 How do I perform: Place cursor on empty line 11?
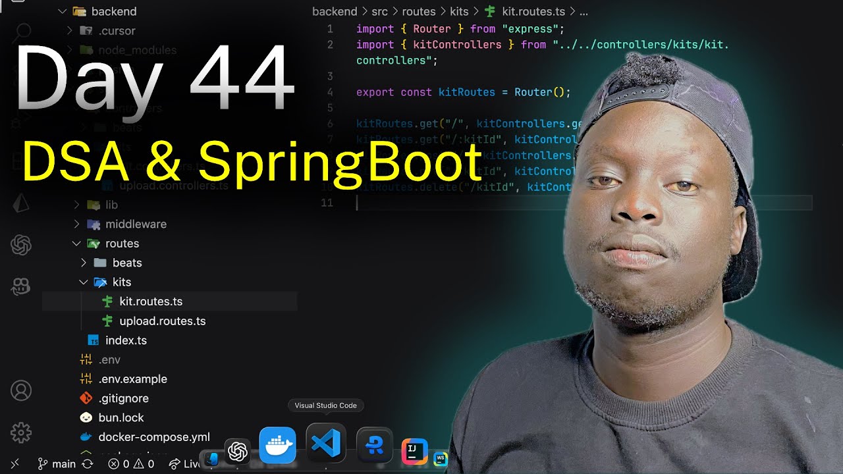click(584, 203)
